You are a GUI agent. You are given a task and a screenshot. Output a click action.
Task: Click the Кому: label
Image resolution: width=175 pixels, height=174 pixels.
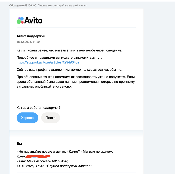click(x=21, y=156)
